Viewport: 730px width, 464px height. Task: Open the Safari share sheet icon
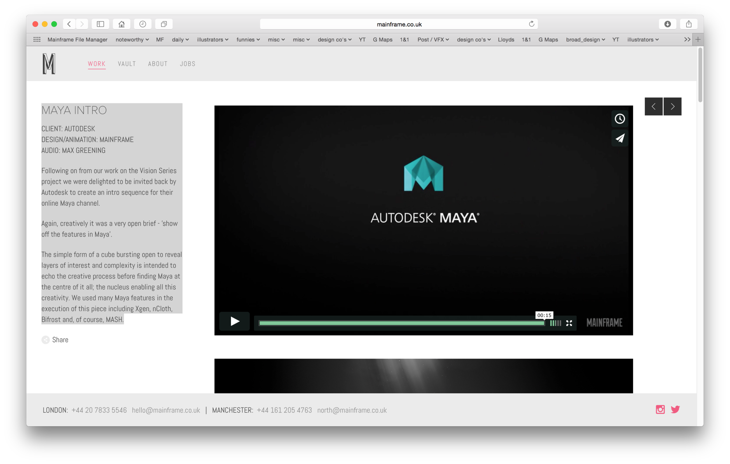point(689,24)
